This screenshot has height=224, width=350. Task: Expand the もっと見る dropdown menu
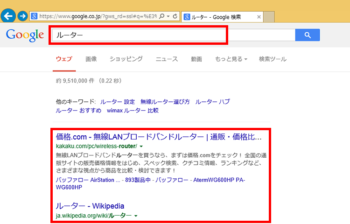[x=231, y=59]
